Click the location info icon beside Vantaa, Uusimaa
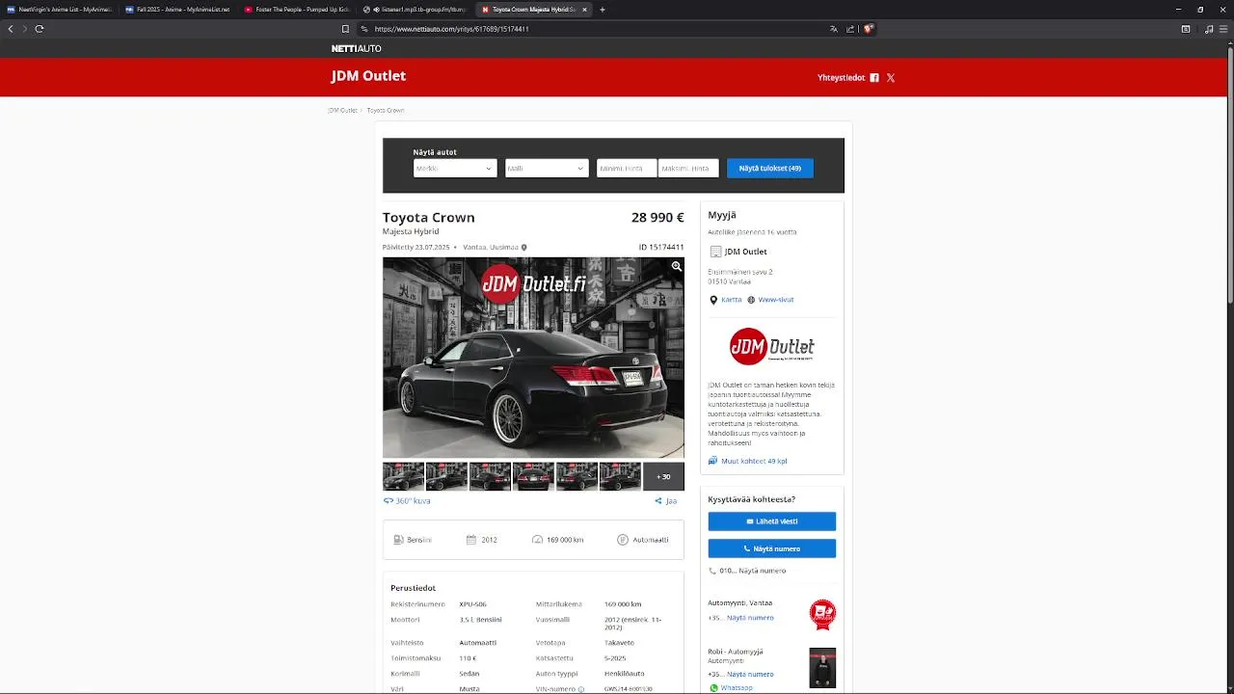1234x694 pixels. click(x=524, y=248)
